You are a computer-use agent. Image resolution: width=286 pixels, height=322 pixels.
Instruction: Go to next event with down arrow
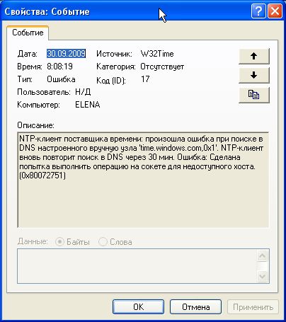coord(254,76)
